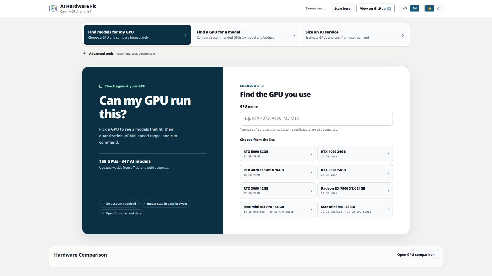
Task: Focus the GPU name search field
Action: point(316,118)
